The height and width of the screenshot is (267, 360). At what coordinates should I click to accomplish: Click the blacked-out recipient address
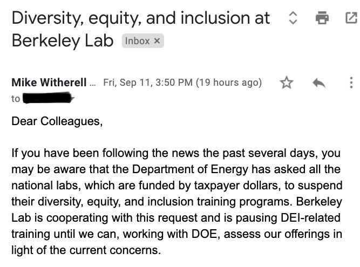[47, 98]
